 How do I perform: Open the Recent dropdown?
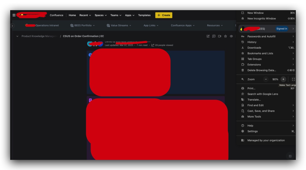pos(85,15)
